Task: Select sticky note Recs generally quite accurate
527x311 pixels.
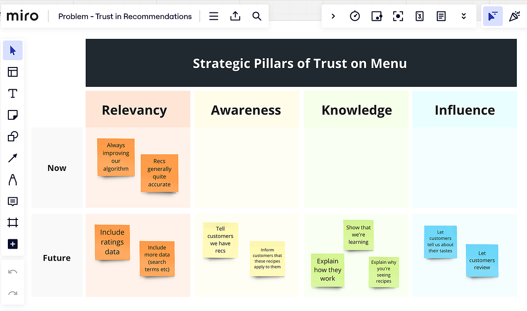Action: pyautogui.click(x=159, y=173)
